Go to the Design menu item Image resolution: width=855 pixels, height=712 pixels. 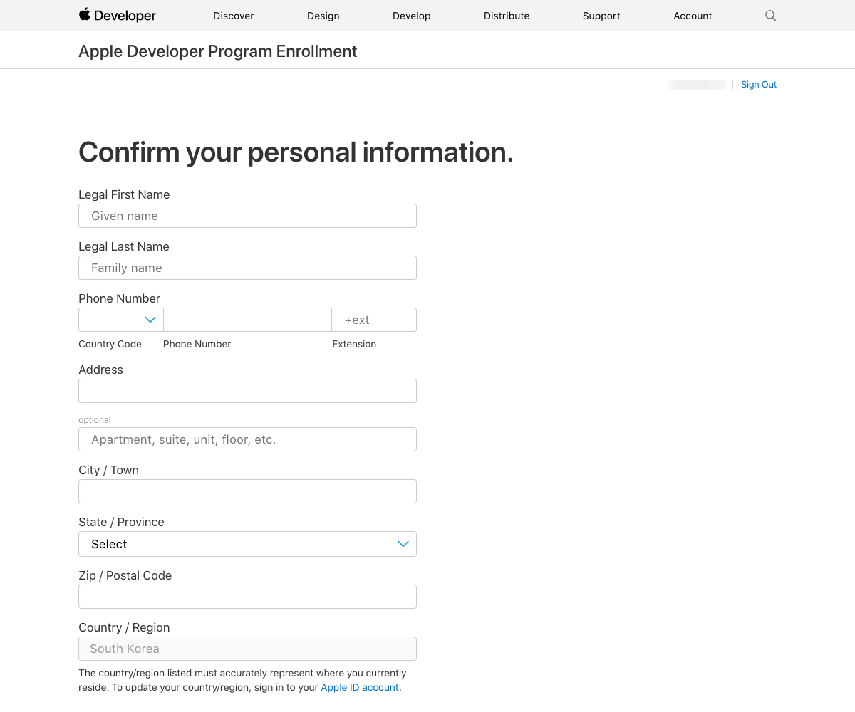(323, 16)
